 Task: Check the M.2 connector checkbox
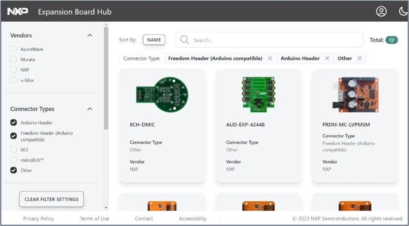click(14, 149)
